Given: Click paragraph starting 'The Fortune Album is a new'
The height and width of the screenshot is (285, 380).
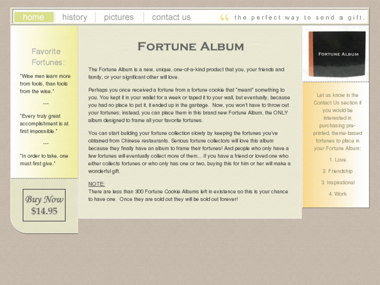Looking at the screenshot, I should [186, 73].
